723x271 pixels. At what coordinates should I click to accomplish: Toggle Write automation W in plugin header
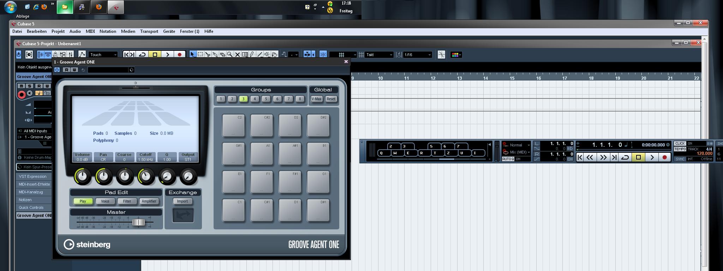click(x=74, y=70)
